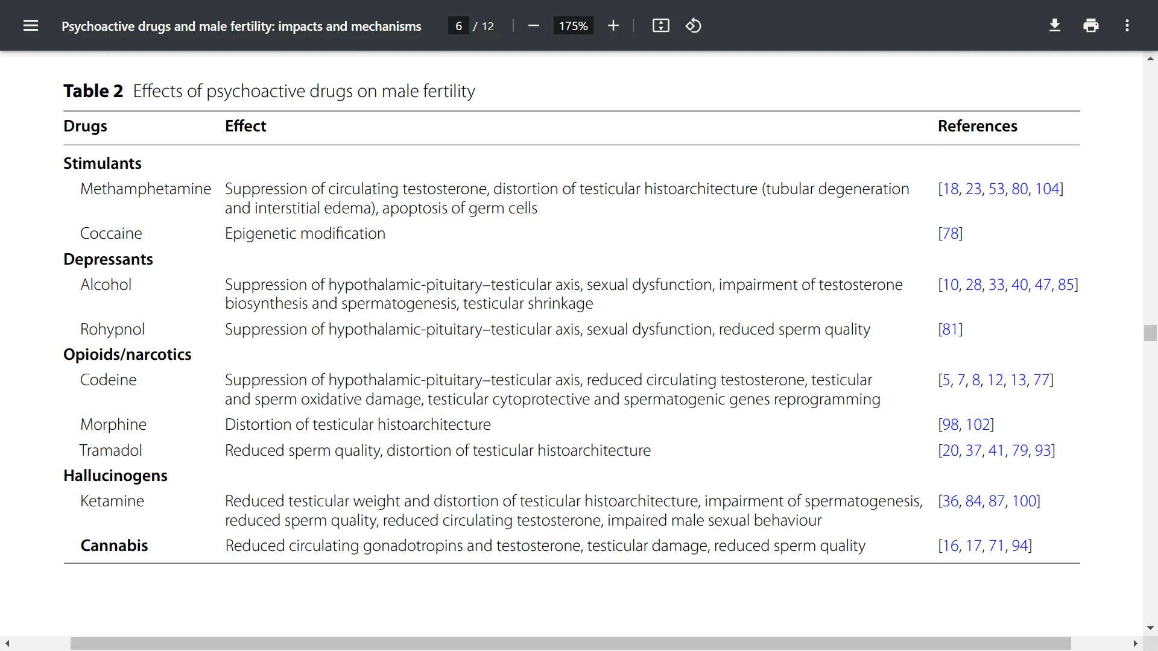
Task: Open reference 13 link
Action: click(1018, 380)
